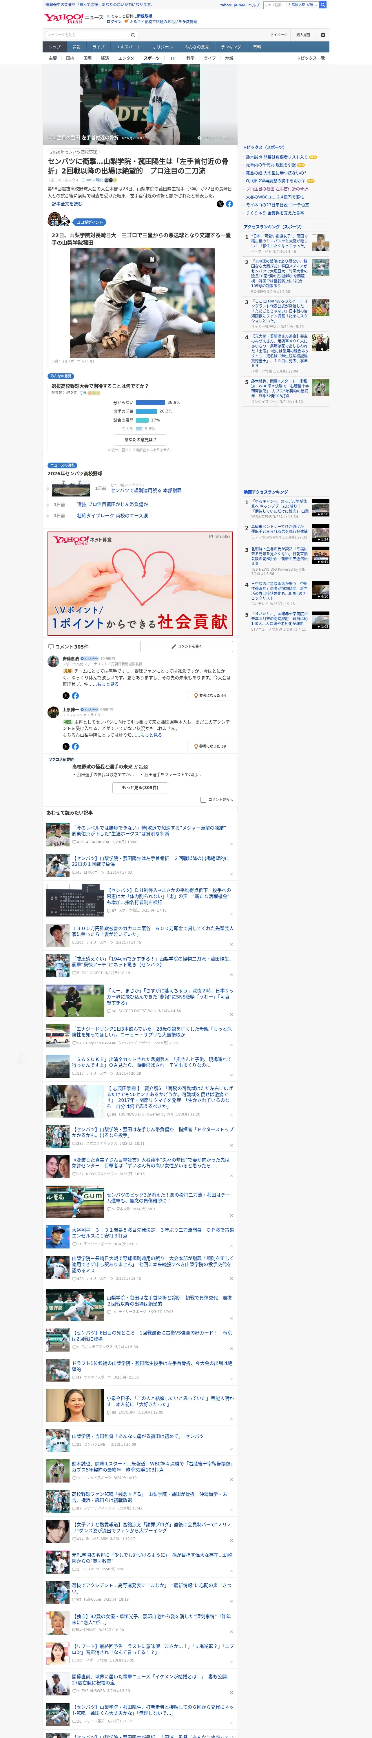Open the エキスパート main navigation tab

click(128, 47)
